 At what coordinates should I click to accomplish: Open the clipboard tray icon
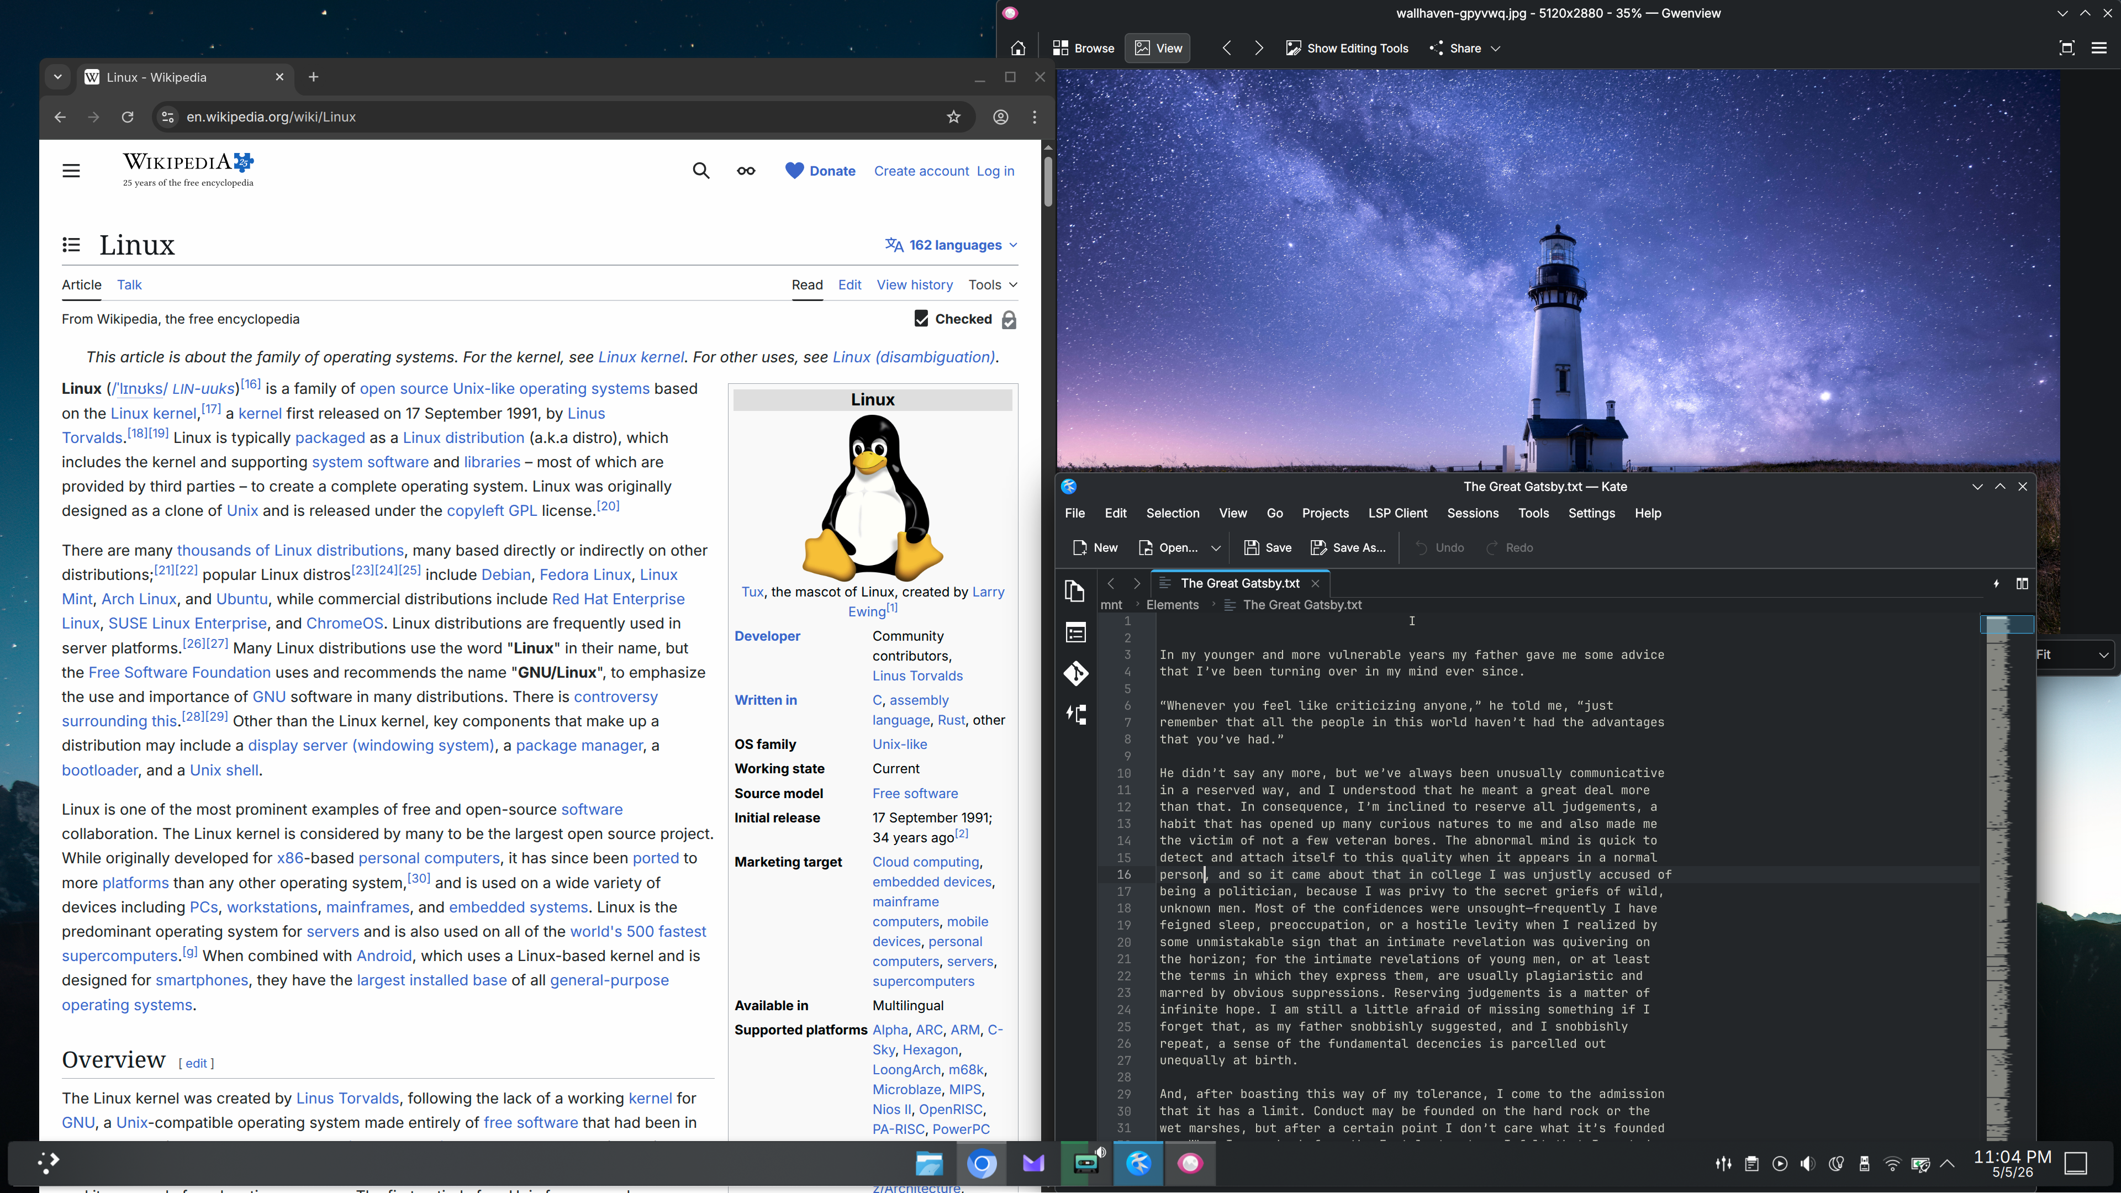(x=1751, y=1164)
